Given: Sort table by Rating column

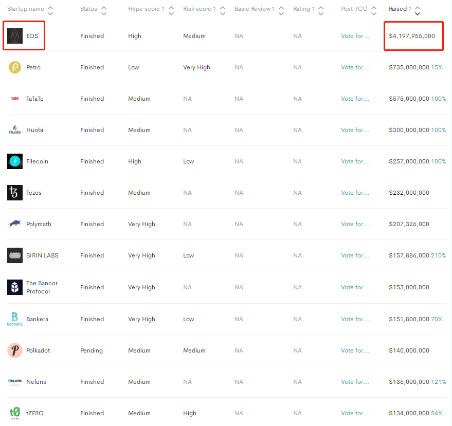Looking at the screenshot, I should pyautogui.click(x=321, y=11).
